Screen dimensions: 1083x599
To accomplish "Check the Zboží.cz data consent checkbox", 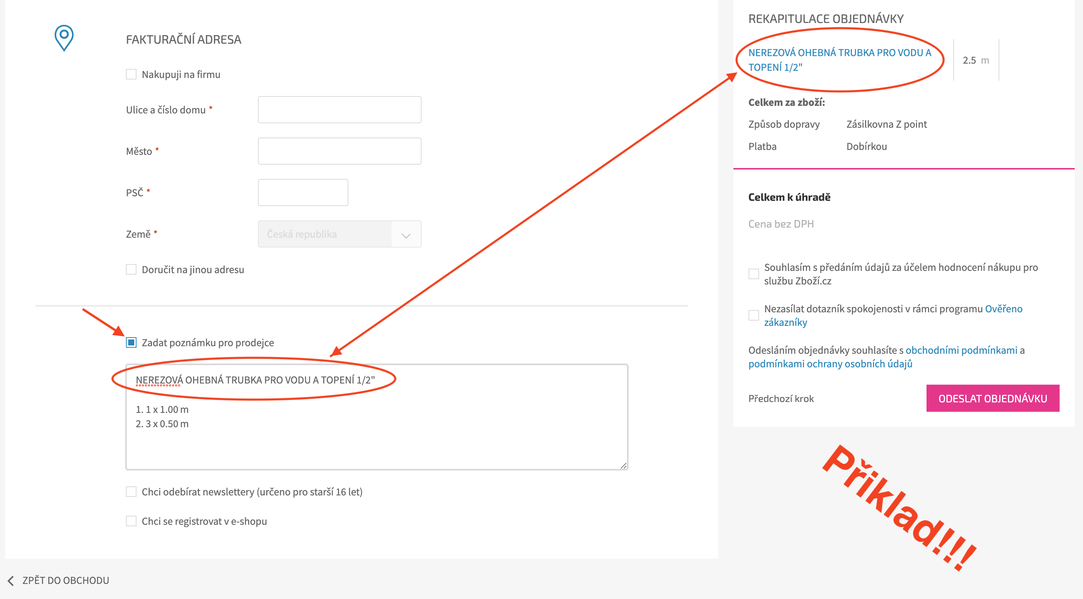I will [753, 274].
